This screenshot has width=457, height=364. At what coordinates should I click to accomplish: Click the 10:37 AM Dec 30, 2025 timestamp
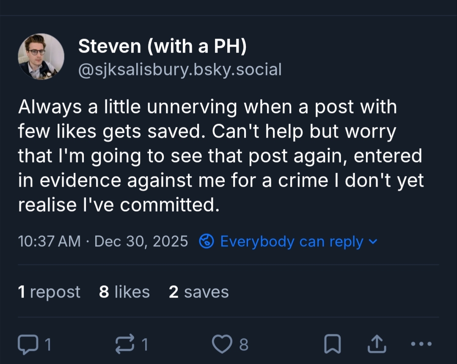(x=103, y=242)
